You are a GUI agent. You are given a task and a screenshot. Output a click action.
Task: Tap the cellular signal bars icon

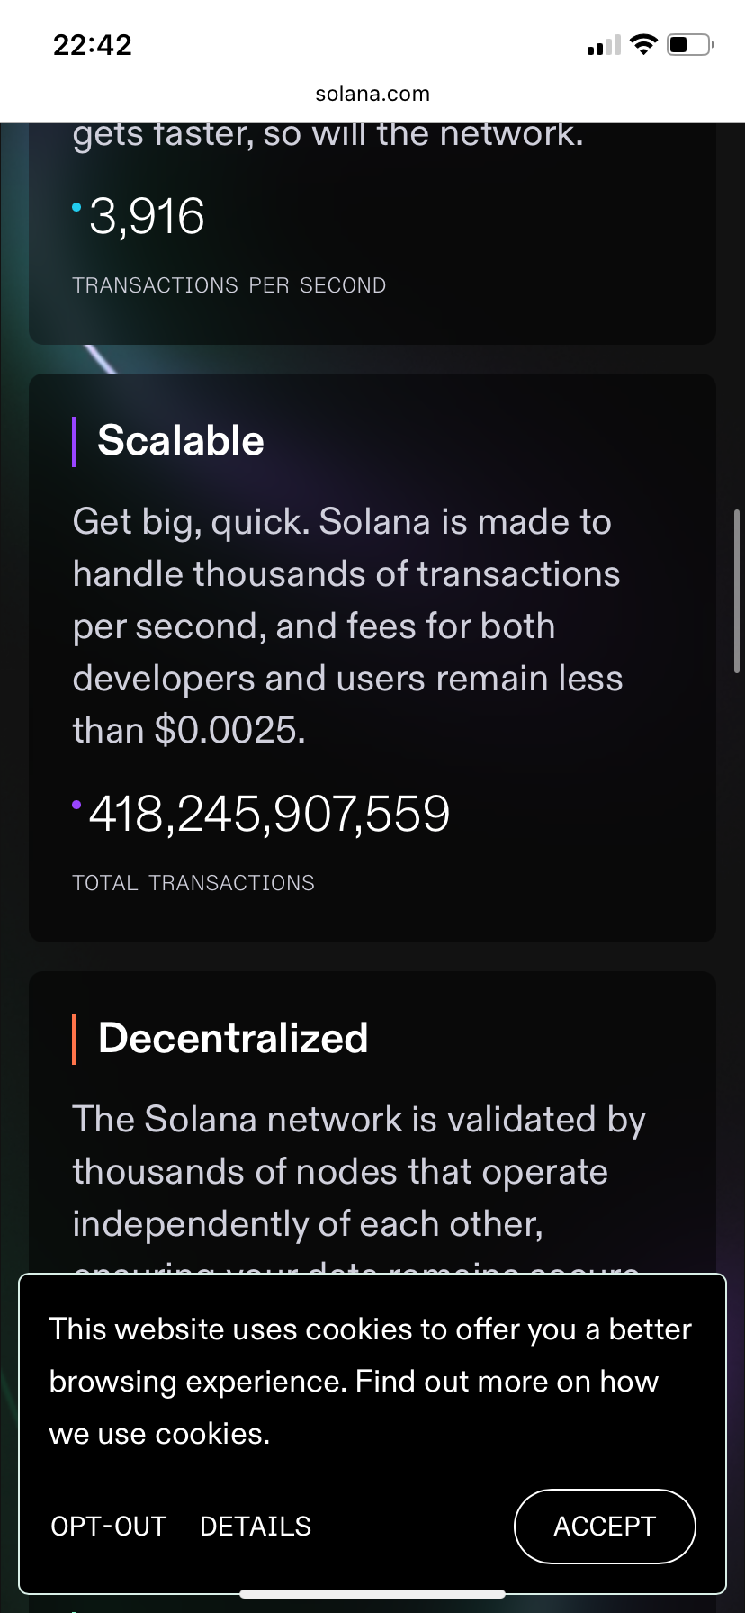(x=604, y=45)
